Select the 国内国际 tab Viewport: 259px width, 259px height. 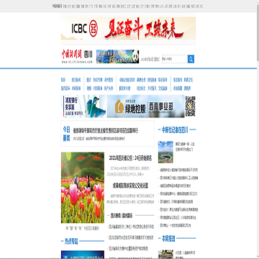point(127,215)
